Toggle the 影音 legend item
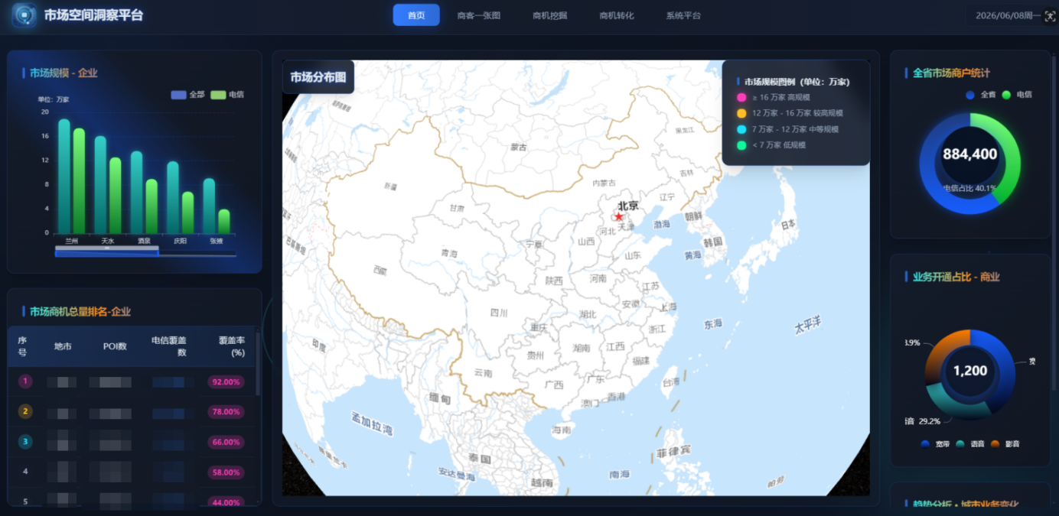 point(1005,444)
